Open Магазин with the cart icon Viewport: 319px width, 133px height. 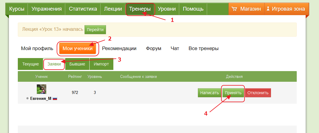[246, 9]
